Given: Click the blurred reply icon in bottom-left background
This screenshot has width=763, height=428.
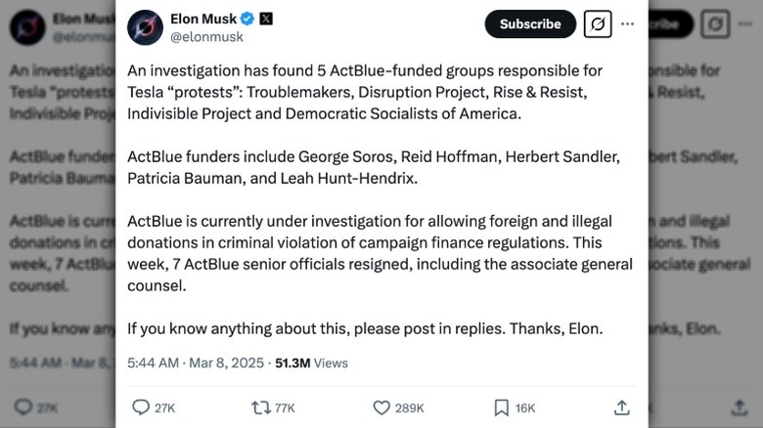Looking at the screenshot, I should click(20, 407).
